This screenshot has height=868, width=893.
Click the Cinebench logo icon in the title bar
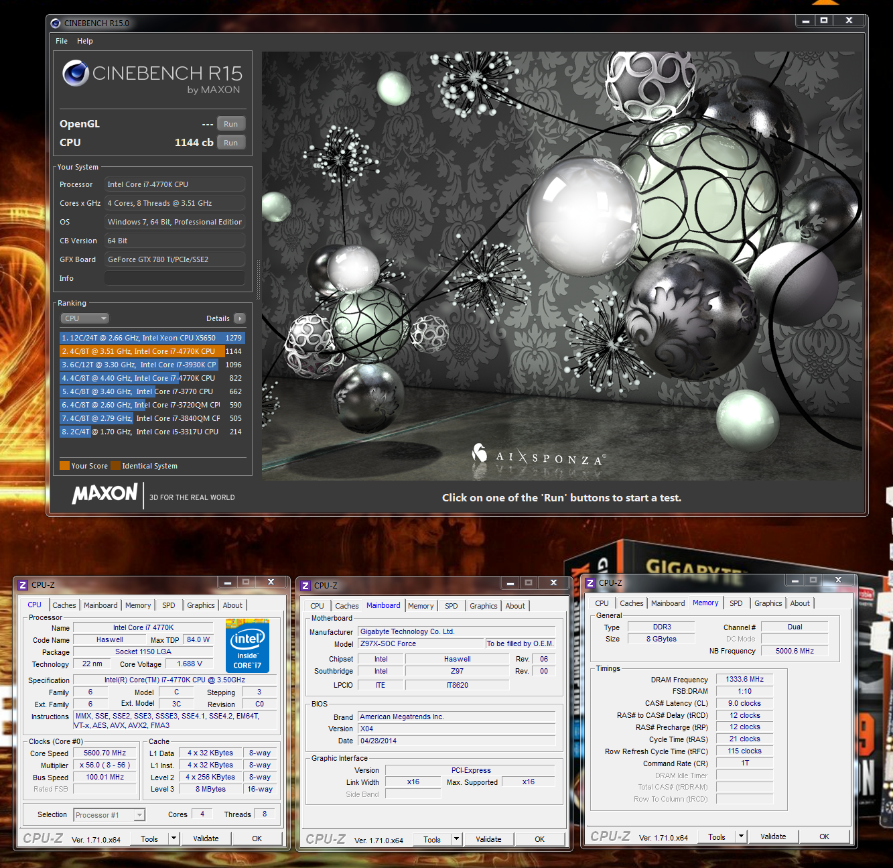coord(56,23)
